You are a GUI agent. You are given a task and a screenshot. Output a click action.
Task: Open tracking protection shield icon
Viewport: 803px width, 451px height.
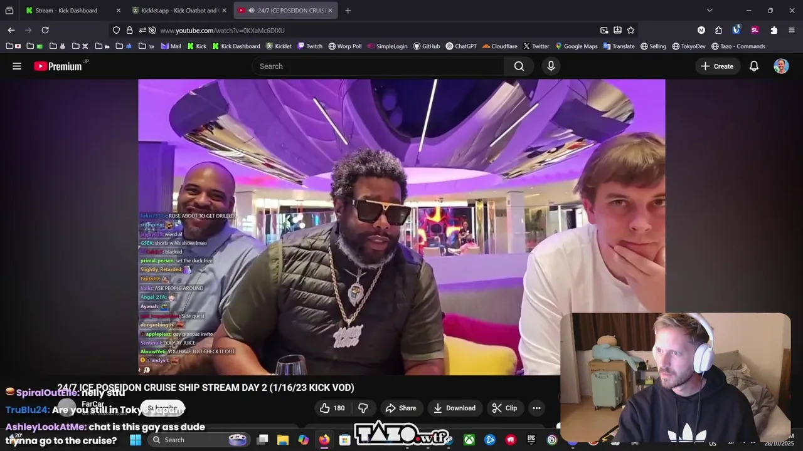click(116, 30)
